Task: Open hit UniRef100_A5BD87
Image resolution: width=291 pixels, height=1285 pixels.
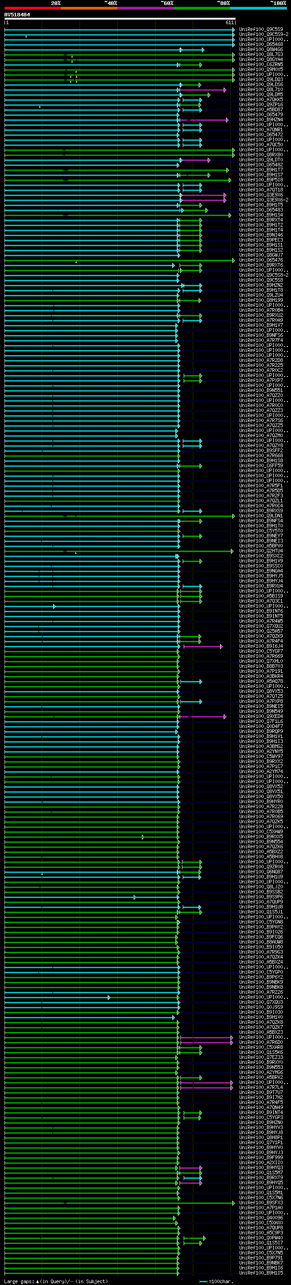Action: (261, 110)
